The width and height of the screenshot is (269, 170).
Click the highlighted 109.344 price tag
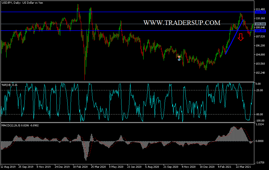(x=260, y=24)
